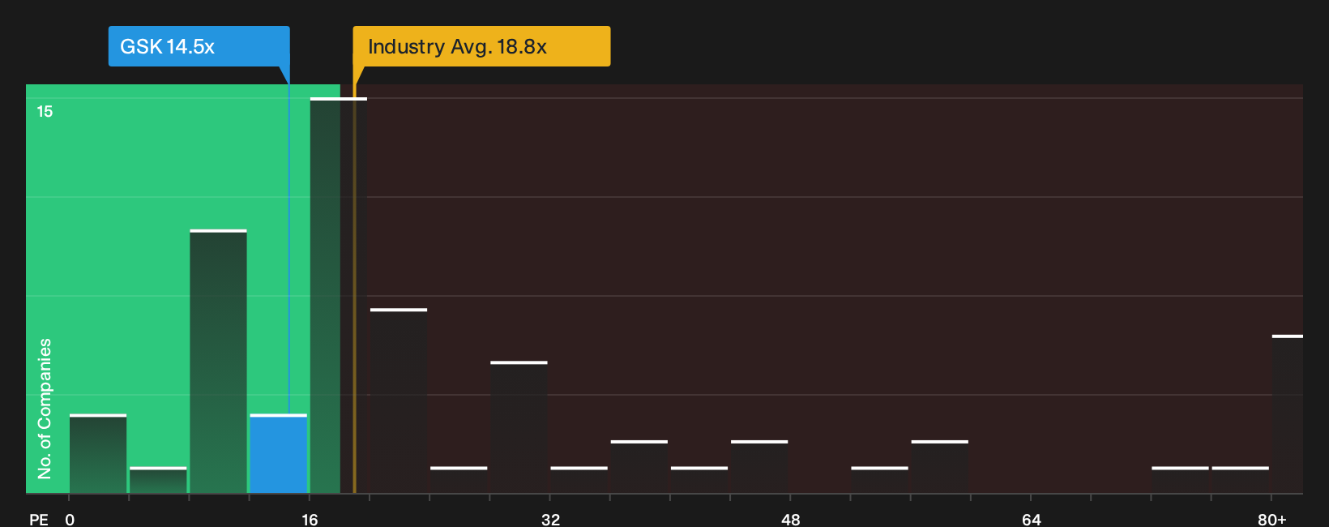Click the "PE" axis title
1329x527 pixels.
(x=39, y=519)
